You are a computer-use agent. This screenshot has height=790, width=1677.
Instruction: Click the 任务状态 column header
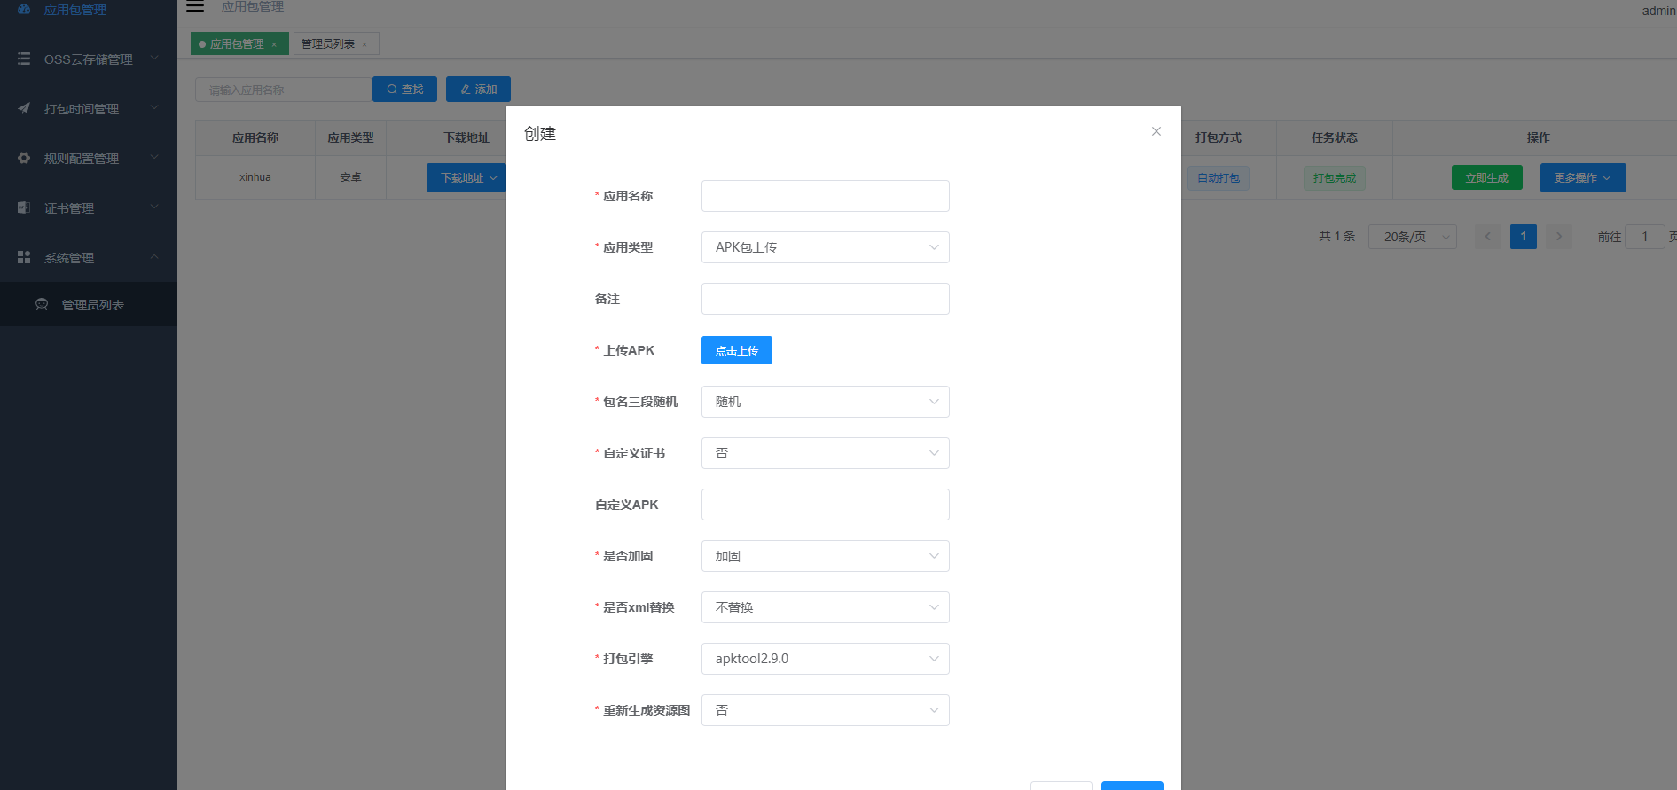pyautogui.click(x=1335, y=137)
